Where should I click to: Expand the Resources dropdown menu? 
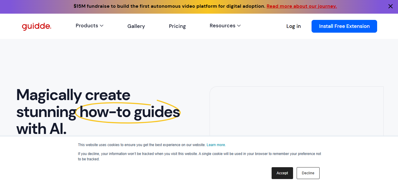coord(225,26)
